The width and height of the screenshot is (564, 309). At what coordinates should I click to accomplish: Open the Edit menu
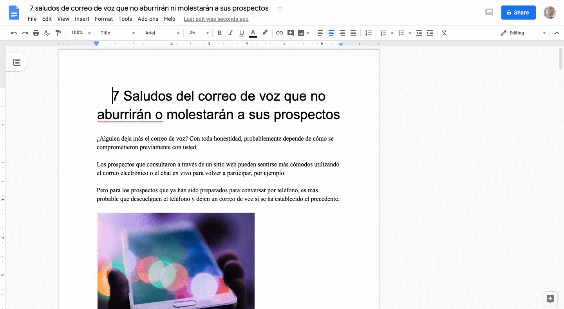(47, 19)
